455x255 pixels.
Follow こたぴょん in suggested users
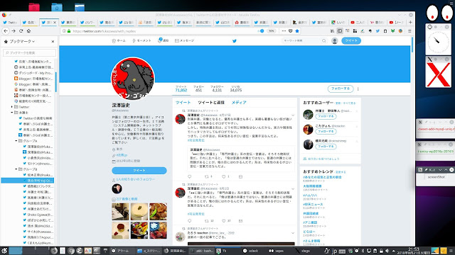tap(326, 132)
